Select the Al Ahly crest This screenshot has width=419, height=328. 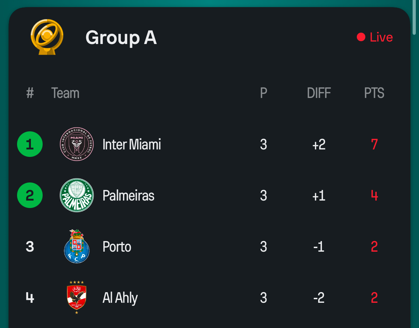pos(77,297)
